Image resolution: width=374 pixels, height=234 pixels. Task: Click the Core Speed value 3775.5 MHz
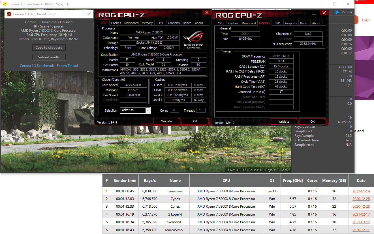point(133,85)
